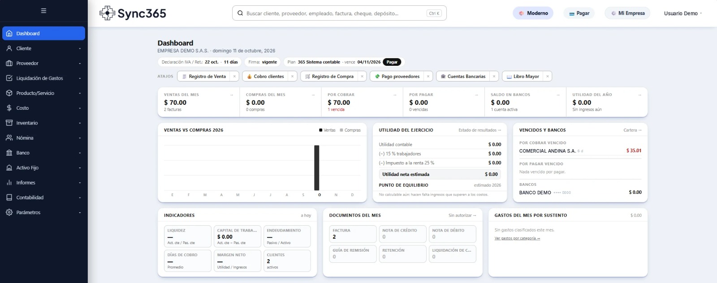Open the Ventas del Mes arrow
This screenshot has height=283, width=717.
pos(232,95)
